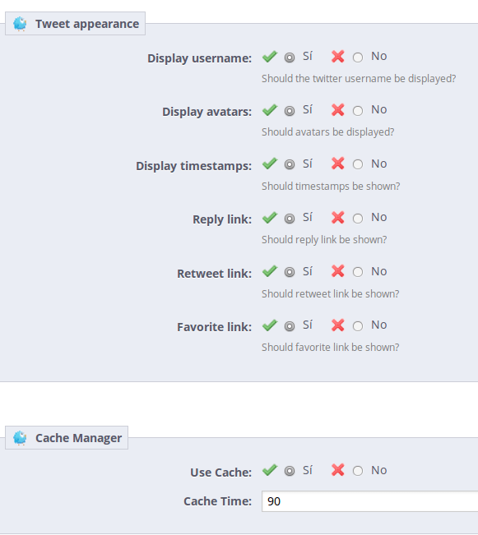Click the Cache Manager bird icon

pos(20,438)
